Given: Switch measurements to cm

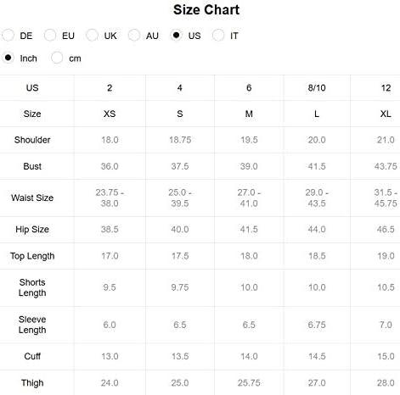Looking at the screenshot, I should [57, 58].
